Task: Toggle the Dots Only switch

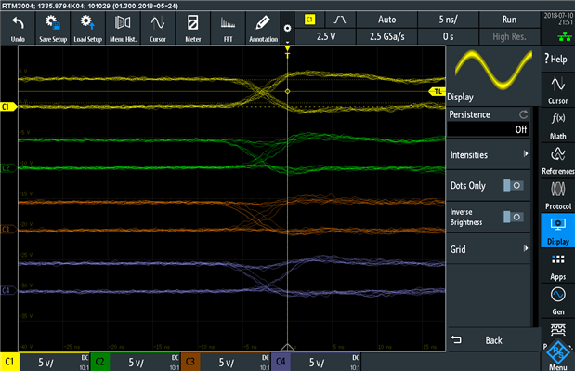Action: [514, 185]
